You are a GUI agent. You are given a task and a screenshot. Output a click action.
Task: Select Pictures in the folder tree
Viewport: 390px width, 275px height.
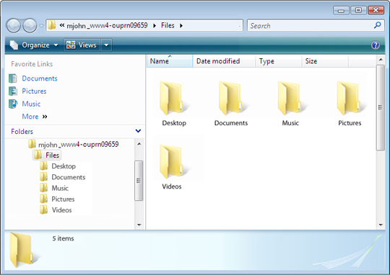click(x=63, y=199)
